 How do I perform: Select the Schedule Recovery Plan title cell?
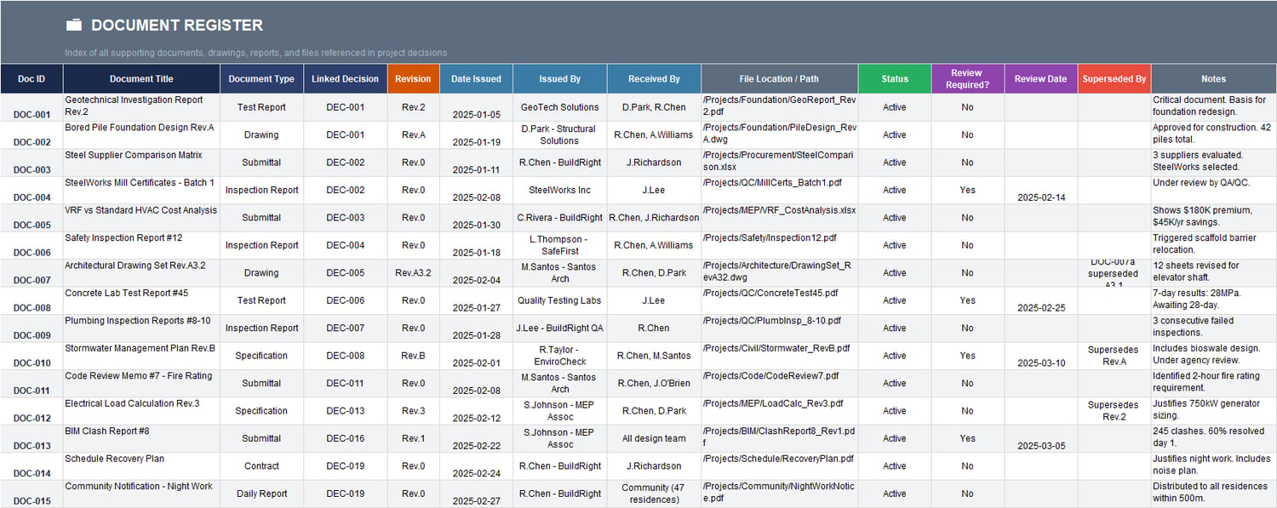tap(140, 465)
